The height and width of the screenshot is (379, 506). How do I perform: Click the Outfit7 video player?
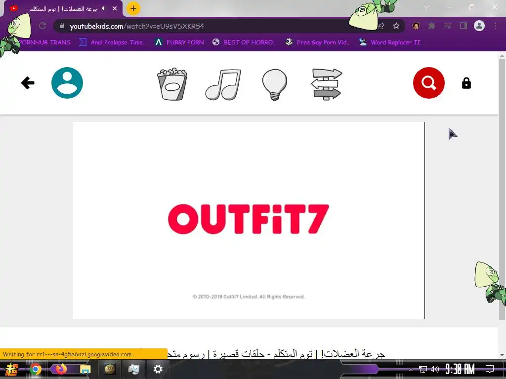(249, 221)
